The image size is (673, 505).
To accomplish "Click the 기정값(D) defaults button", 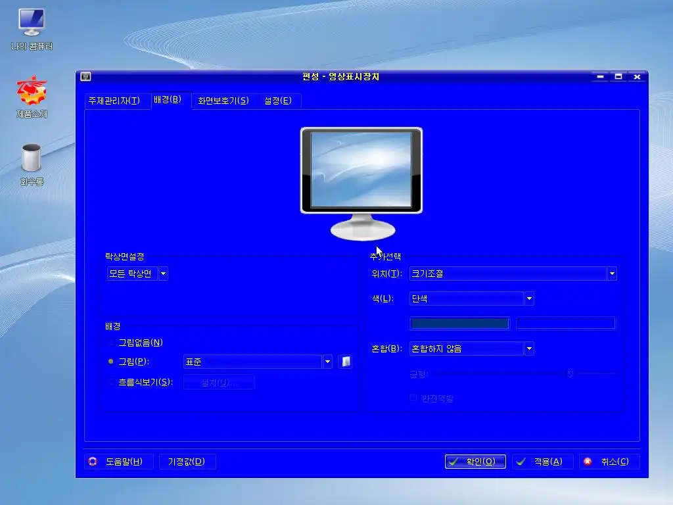I will (187, 462).
